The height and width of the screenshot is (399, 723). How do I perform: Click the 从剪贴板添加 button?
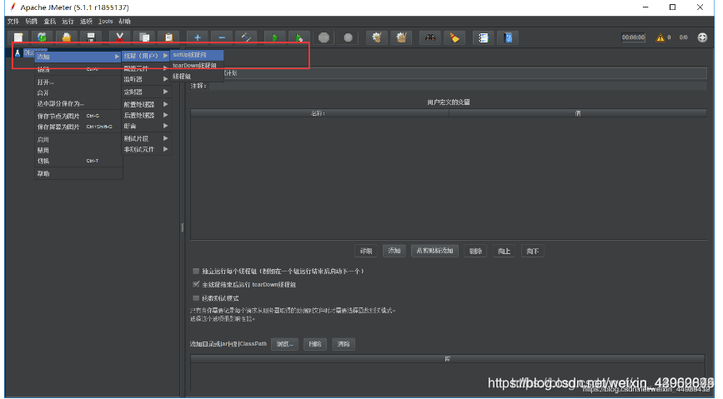(434, 251)
